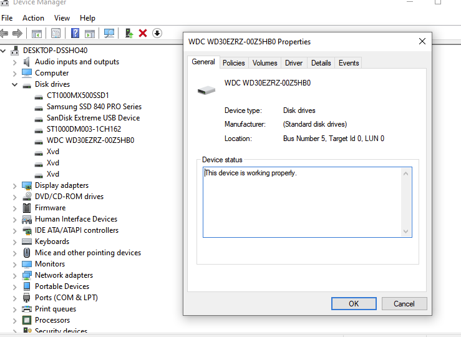The height and width of the screenshot is (337, 461).
Task: Open the Help menu
Action: pyautogui.click(x=87, y=18)
